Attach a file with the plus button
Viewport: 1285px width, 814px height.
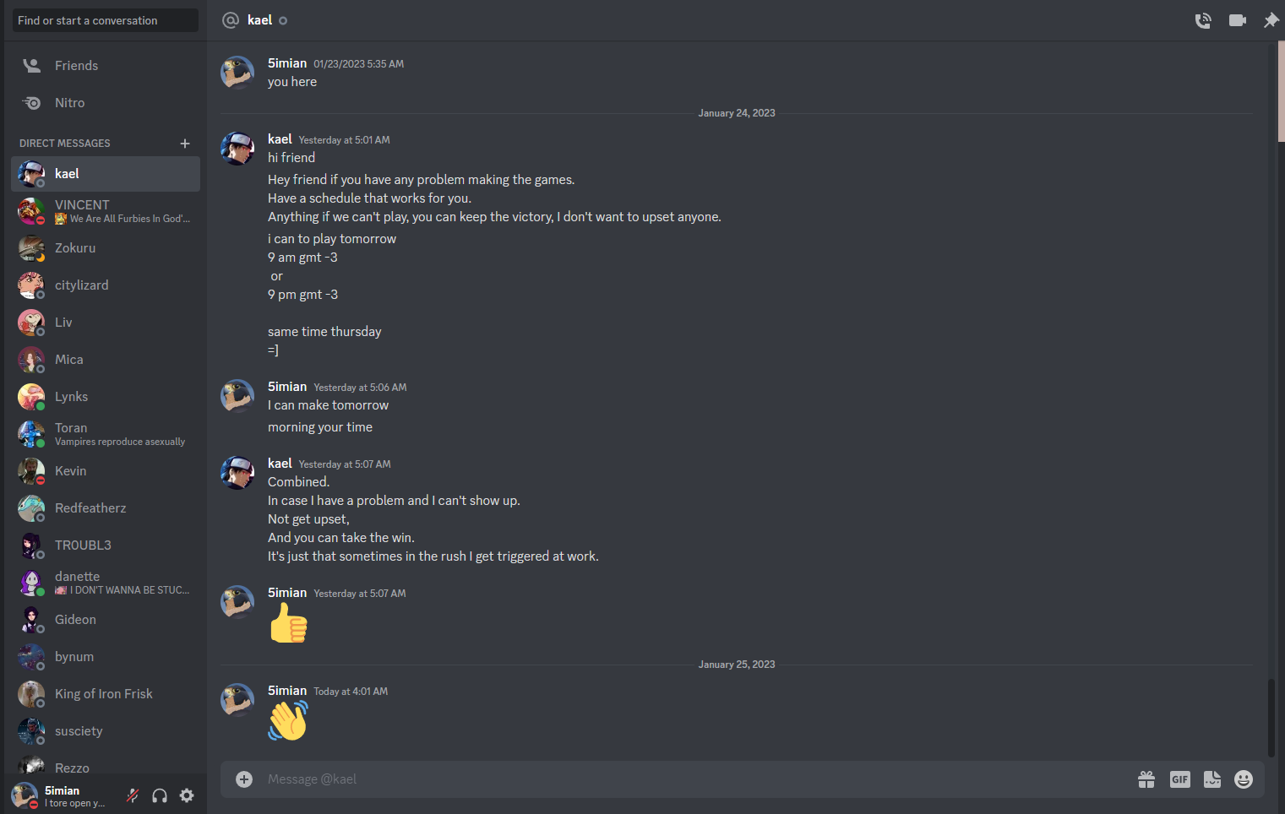[x=244, y=779]
